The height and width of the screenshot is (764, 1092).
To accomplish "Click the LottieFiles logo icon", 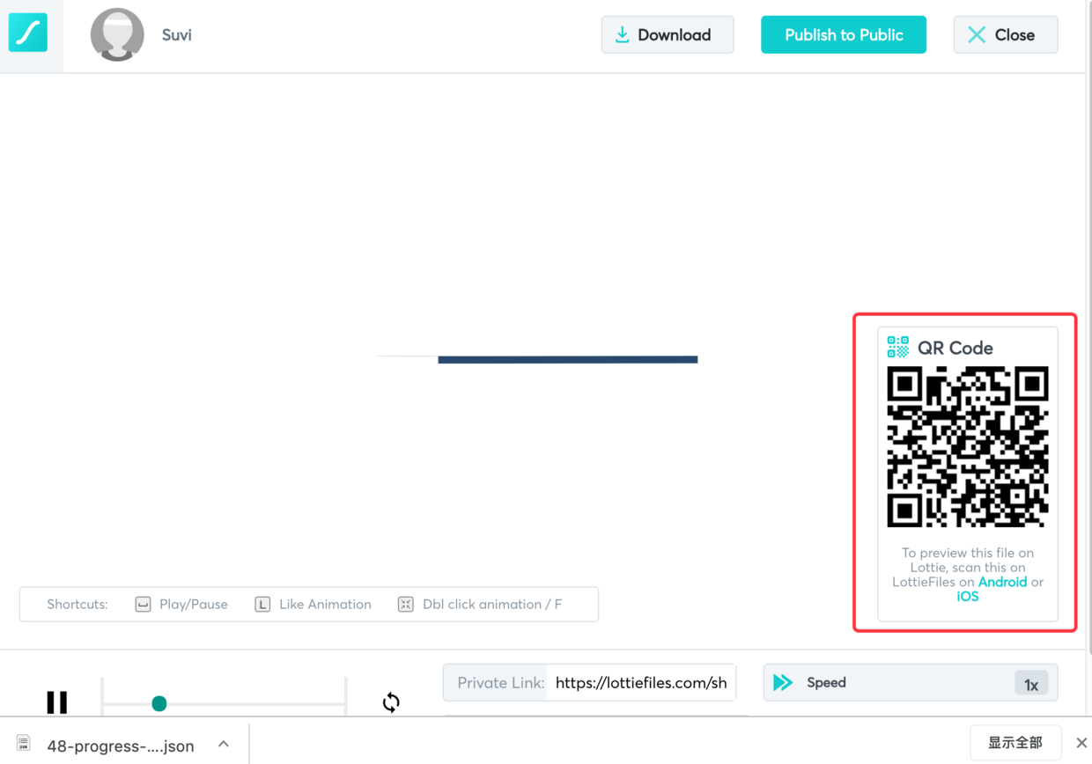I will tap(28, 33).
